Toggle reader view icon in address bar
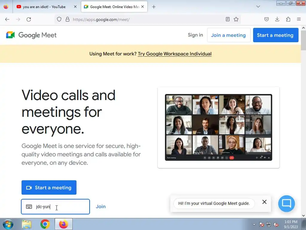The image size is (306, 230). point(227,19)
